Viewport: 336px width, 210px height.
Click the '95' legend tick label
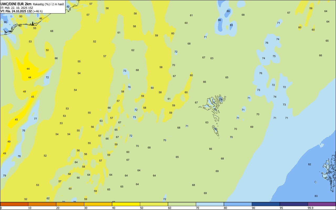(x=281, y=208)
